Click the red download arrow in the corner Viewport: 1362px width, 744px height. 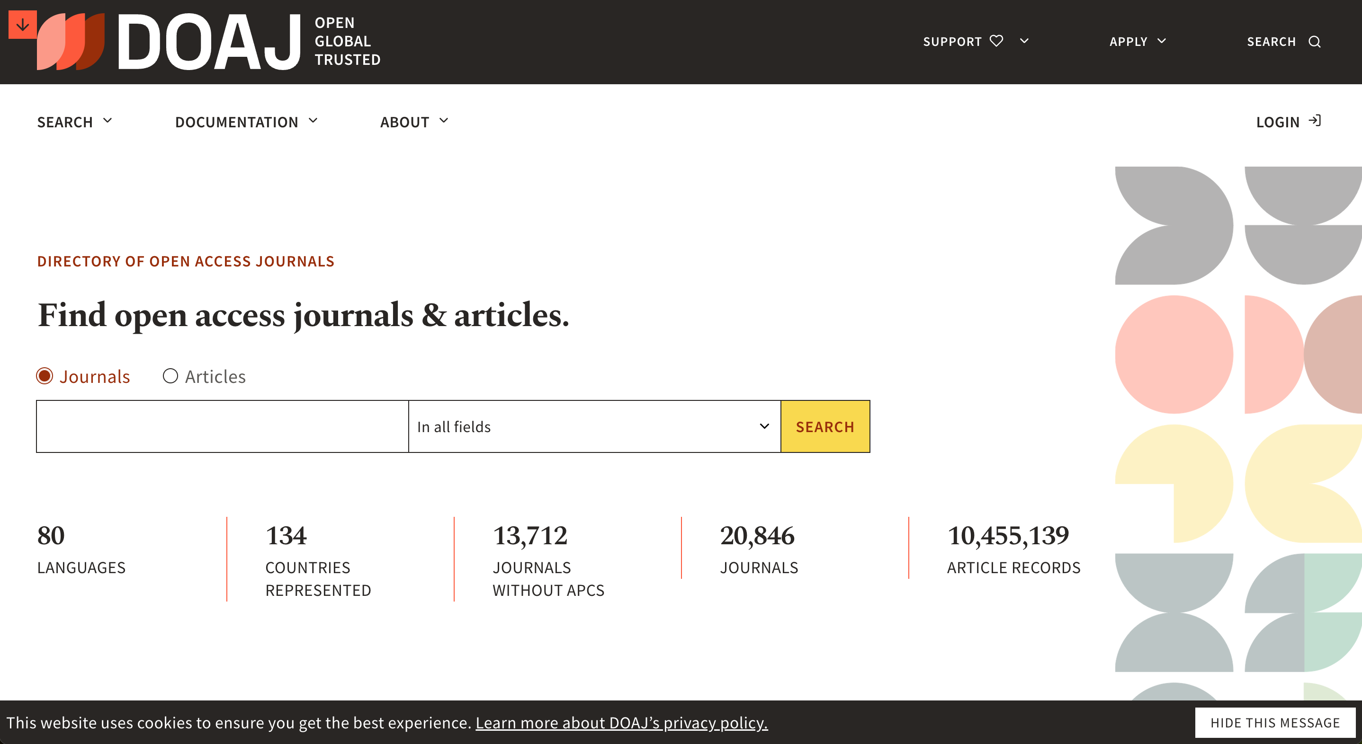point(22,23)
